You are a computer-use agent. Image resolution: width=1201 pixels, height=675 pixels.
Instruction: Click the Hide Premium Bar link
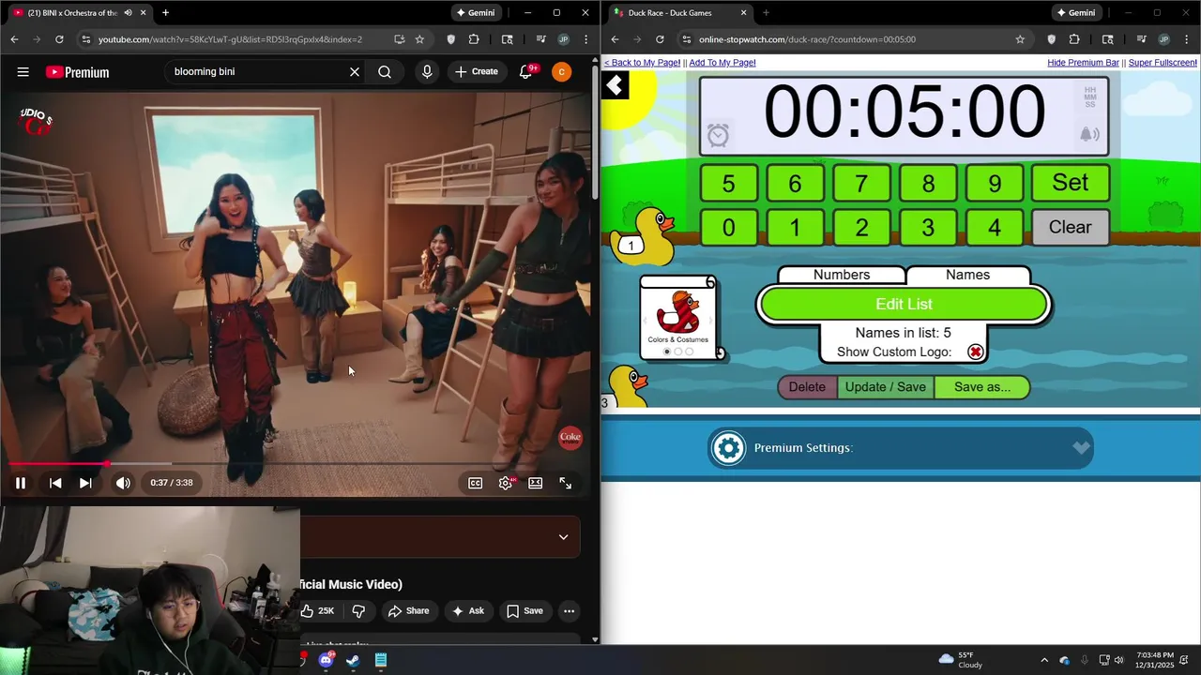(1083, 63)
